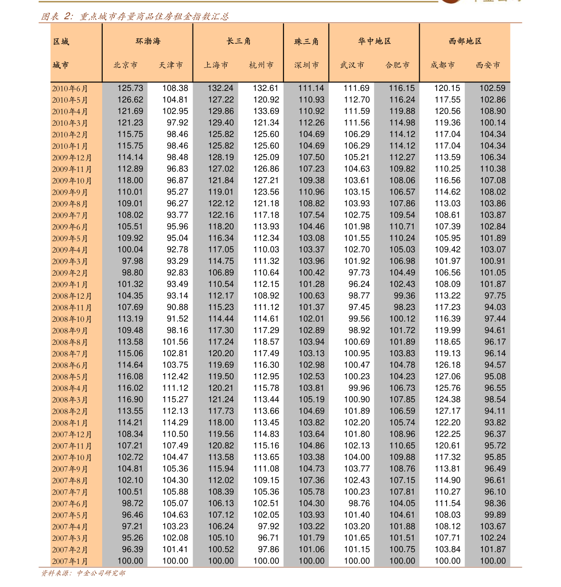Select Hefei value 110.65 for 2007年11月
The width and height of the screenshot is (561, 587).
pyautogui.click(x=402, y=446)
